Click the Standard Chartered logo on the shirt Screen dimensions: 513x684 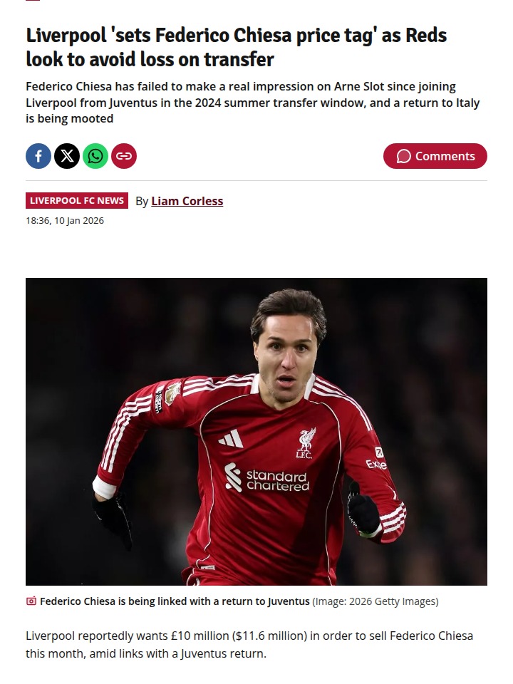(x=267, y=478)
